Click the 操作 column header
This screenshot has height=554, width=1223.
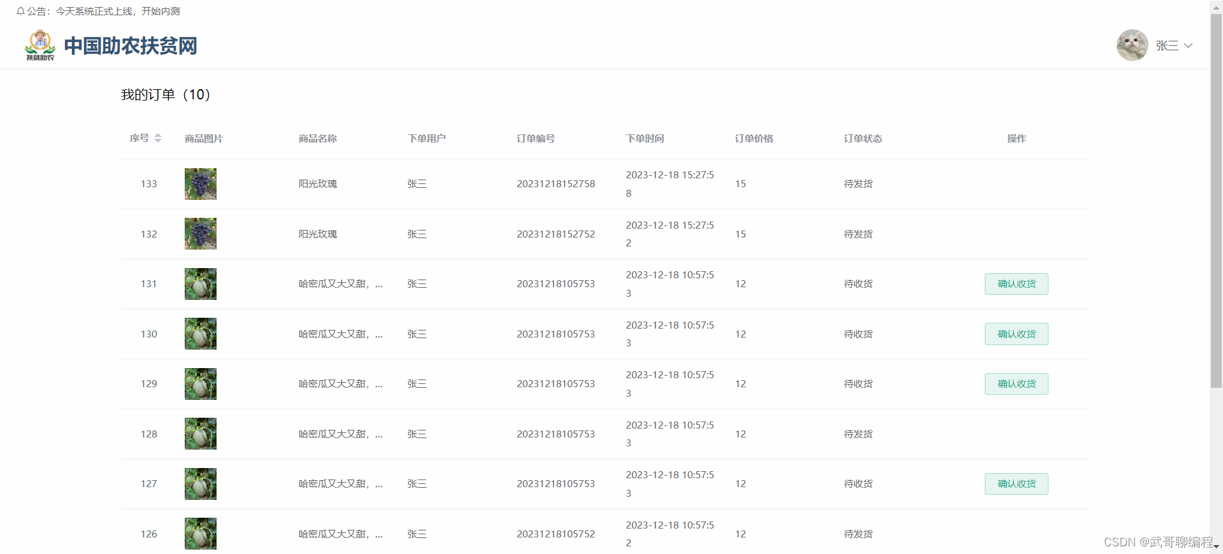point(1017,138)
